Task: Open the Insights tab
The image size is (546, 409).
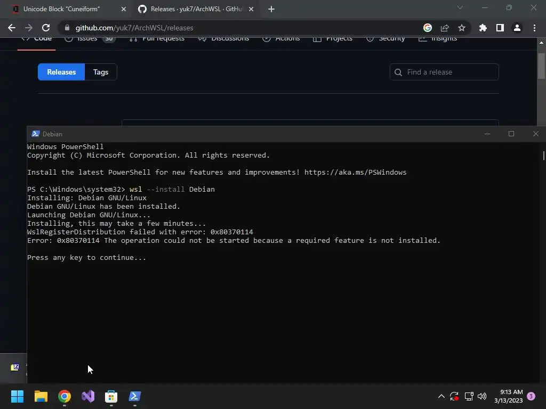Action: [x=438, y=38]
